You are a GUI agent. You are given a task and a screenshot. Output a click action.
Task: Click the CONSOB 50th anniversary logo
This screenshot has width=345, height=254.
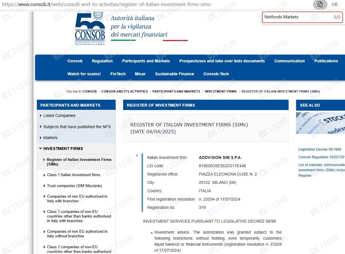coord(90,29)
